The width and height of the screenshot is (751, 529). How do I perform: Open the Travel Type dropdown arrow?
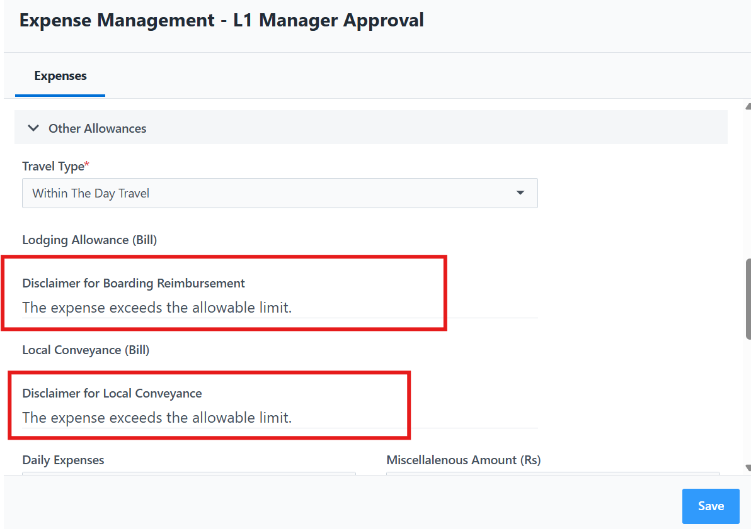tap(520, 193)
